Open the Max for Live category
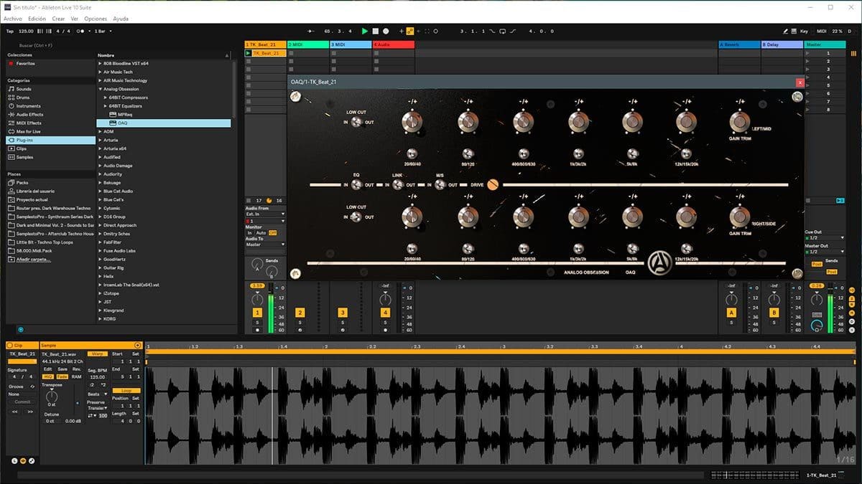This screenshot has width=862, height=484. click(29, 132)
